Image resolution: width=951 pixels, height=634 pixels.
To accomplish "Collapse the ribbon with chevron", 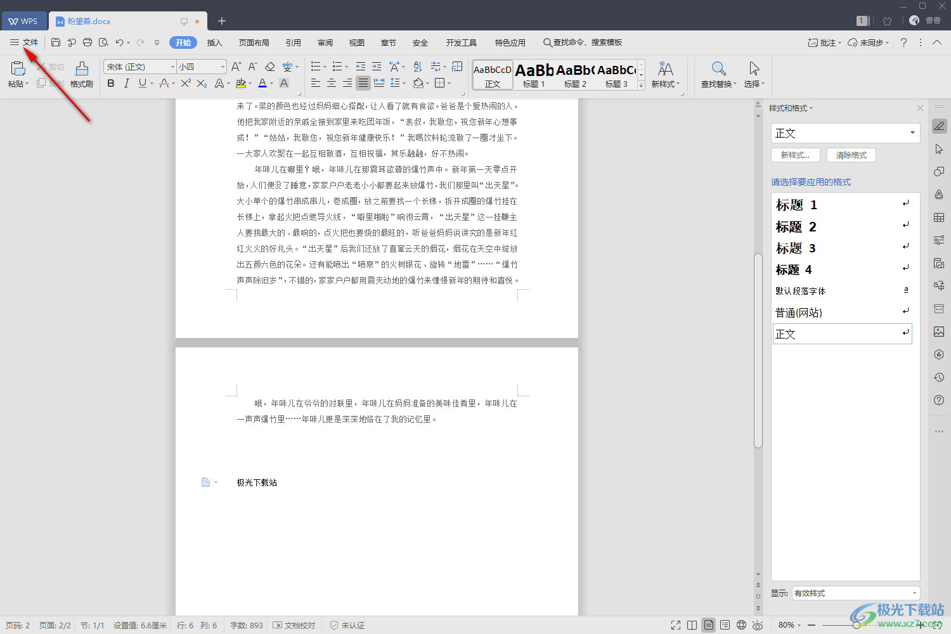I will 937,42.
